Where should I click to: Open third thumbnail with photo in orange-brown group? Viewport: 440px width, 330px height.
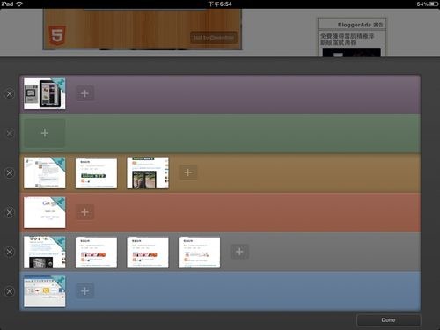click(x=148, y=172)
